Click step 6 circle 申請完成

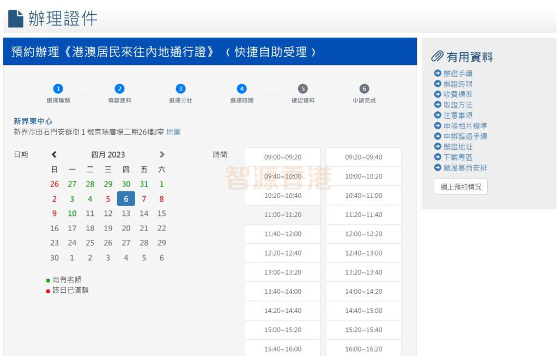click(364, 89)
